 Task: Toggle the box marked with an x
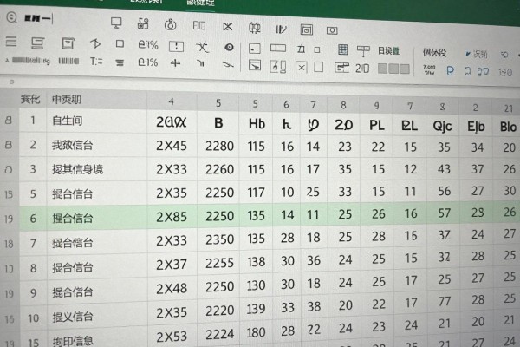(x=302, y=68)
